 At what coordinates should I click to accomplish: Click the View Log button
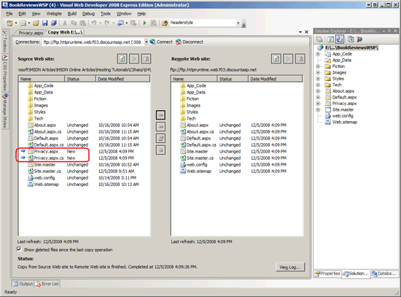point(290,267)
